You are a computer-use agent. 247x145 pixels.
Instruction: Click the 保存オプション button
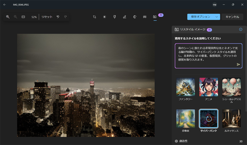coord(201,17)
